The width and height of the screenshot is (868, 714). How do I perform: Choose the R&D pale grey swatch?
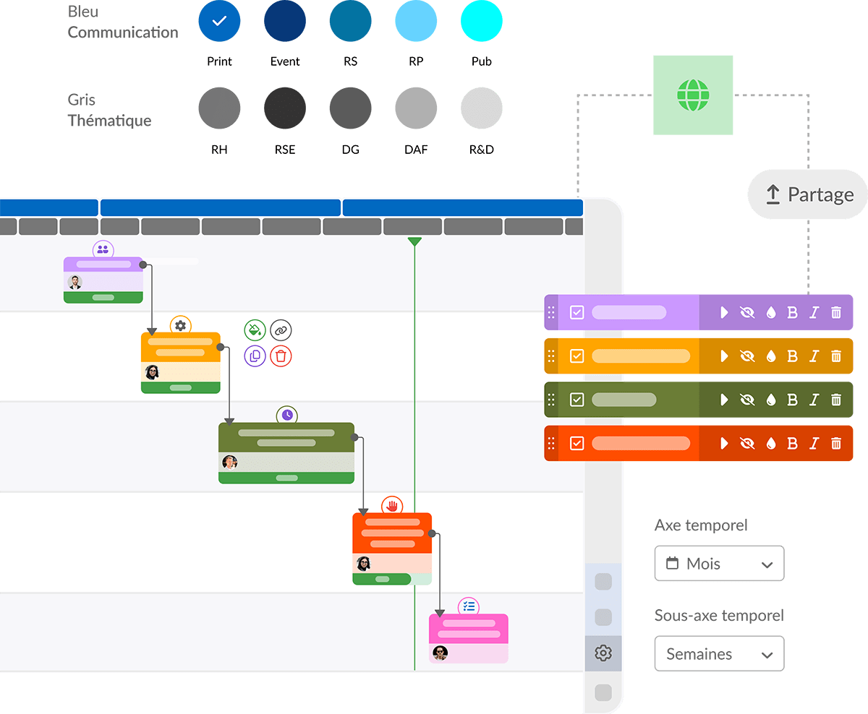pyautogui.click(x=482, y=109)
